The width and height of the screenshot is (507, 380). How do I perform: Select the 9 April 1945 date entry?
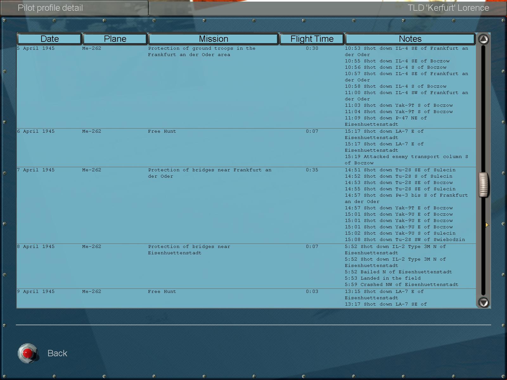pos(36,292)
